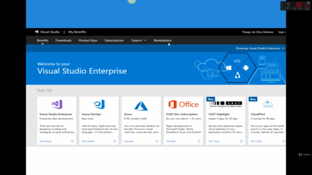Click the user name Thiago da Silva Adriano

(257, 32)
